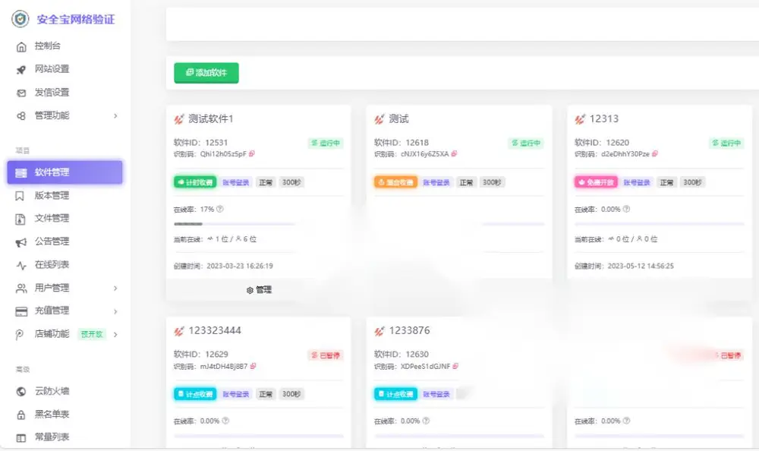This screenshot has height=451, width=759.
Task: Click 已暂停 status badge on 123323444
Action: tap(326, 355)
